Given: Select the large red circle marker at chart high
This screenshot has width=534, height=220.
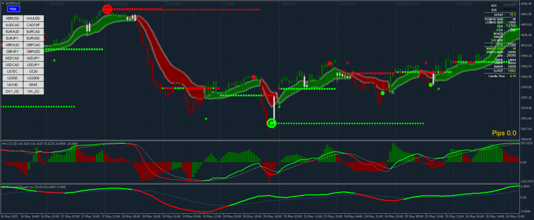Looking at the screenshot, I should (x=107, y=9).
